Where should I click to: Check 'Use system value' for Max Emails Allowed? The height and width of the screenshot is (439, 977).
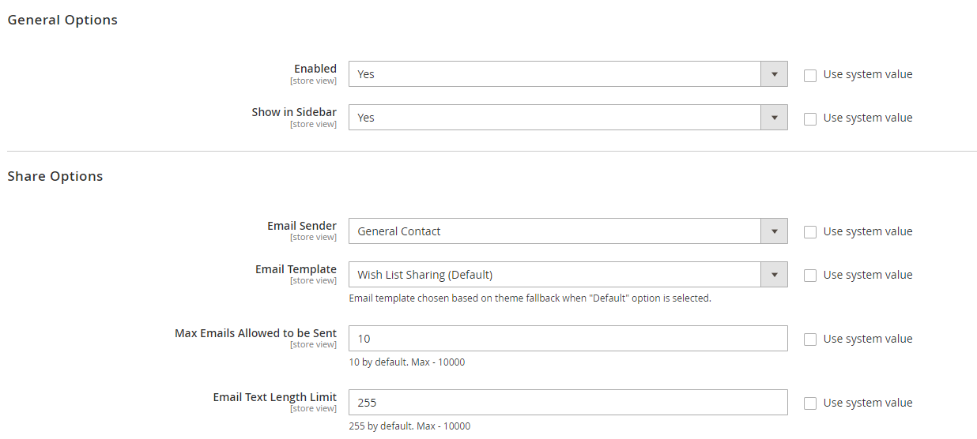(810, 340)
